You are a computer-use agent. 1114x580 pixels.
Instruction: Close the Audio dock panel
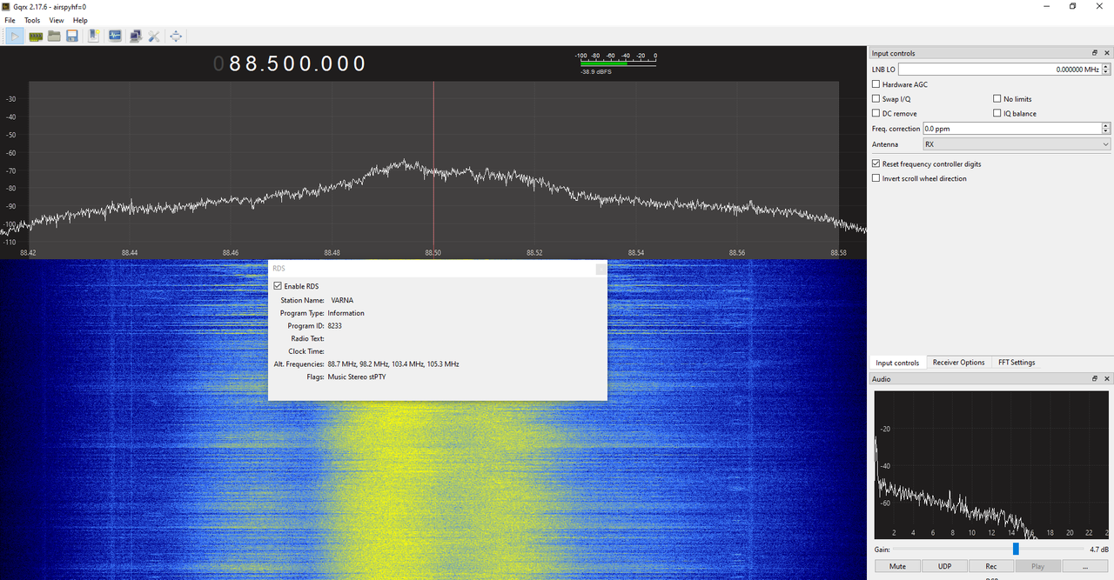point(1107,379)
